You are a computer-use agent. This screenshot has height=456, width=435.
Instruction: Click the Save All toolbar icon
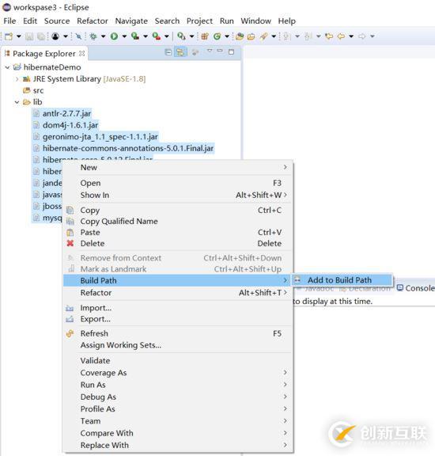[41, 36]
